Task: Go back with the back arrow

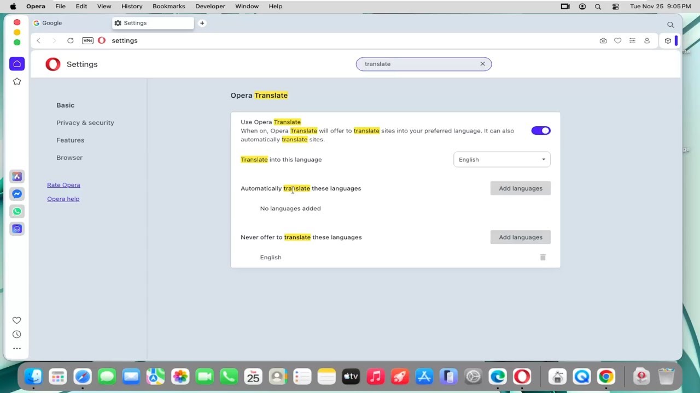Action: click(38, 40)
